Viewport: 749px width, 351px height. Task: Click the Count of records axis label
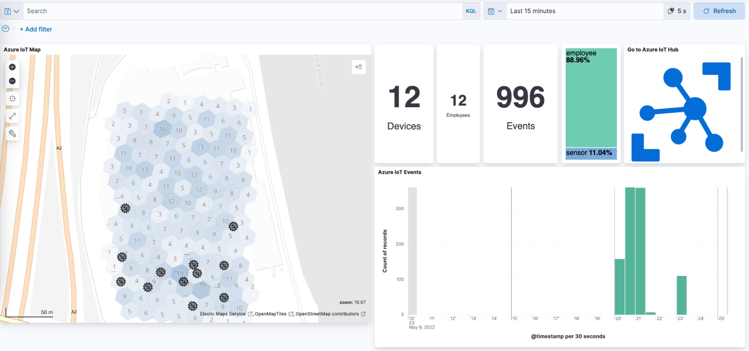point(385,251)
